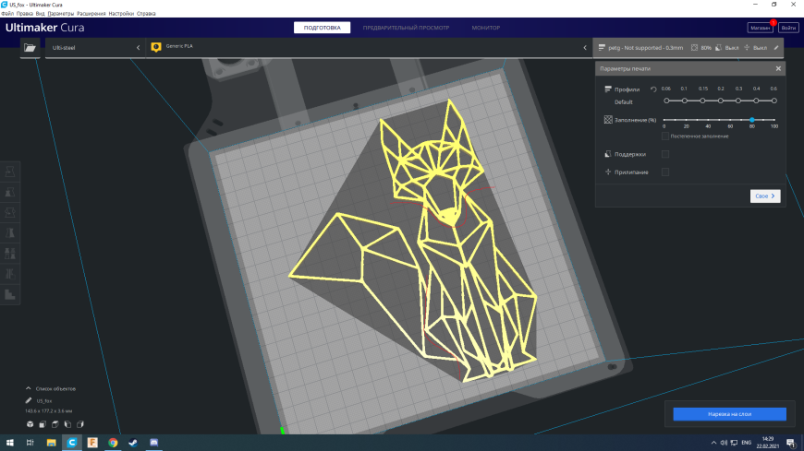
Task: Click the Свое custom settings button
Action: pyautogui.click(x=765, y=196)
